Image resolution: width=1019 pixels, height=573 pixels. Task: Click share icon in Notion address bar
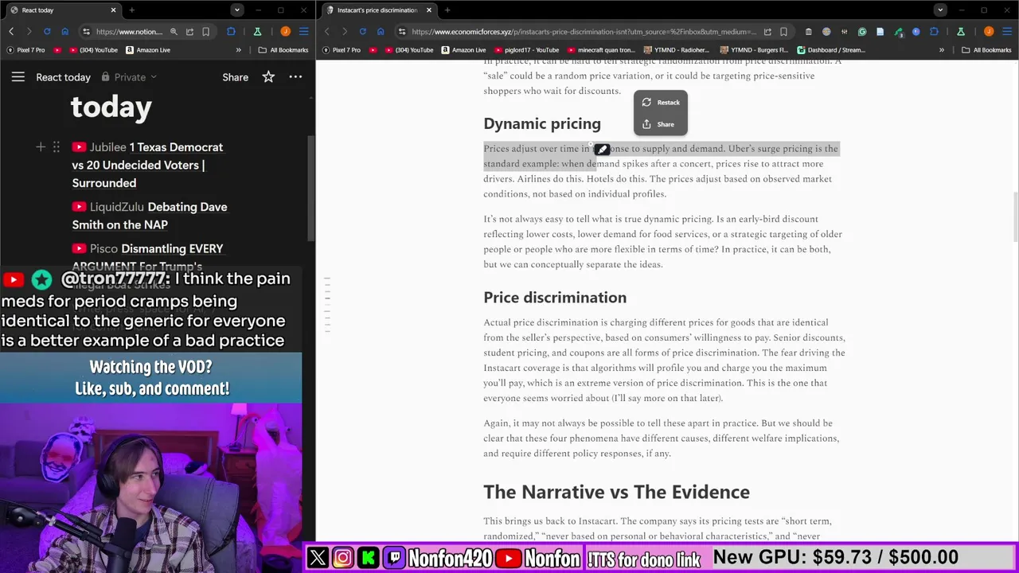tap(189, 32)
